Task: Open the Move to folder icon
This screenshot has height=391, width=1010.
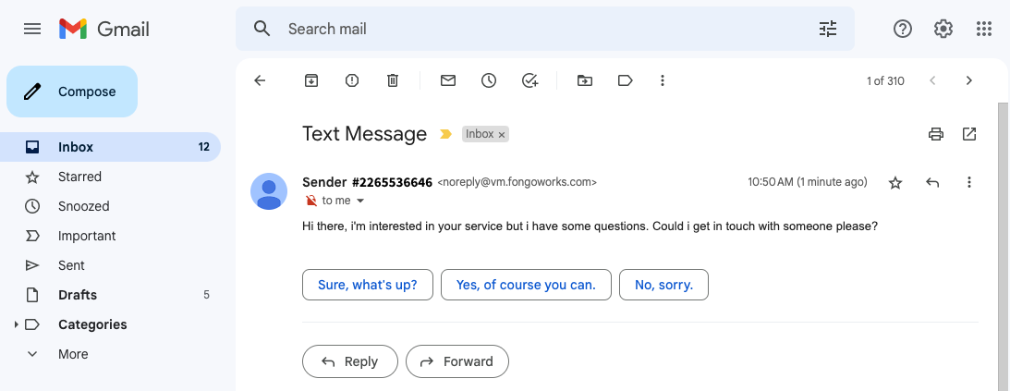Action: pos(584,80)
